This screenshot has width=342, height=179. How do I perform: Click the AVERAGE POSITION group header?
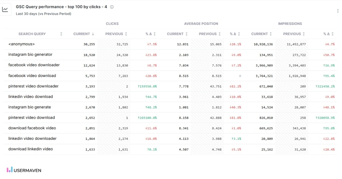pyautogui.click(x=201, y=24)
